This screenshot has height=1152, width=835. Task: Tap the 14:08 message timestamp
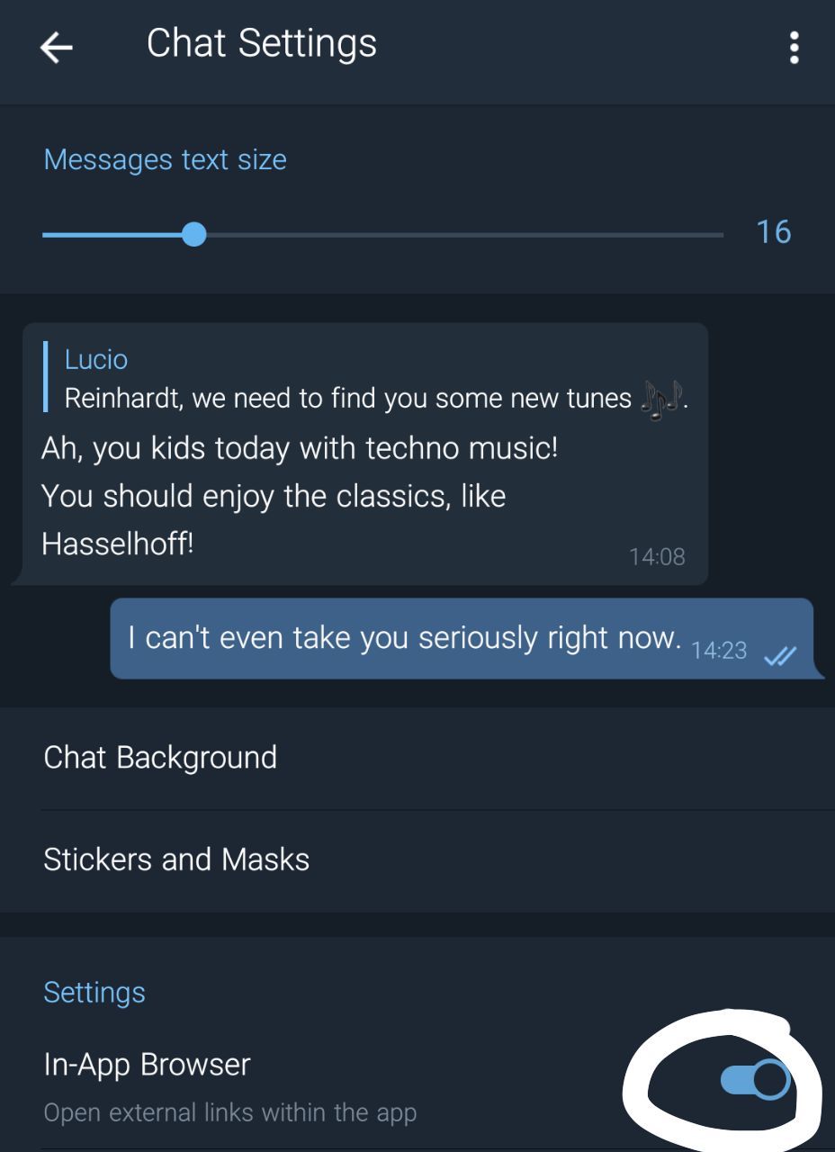[x=657, y=557]
